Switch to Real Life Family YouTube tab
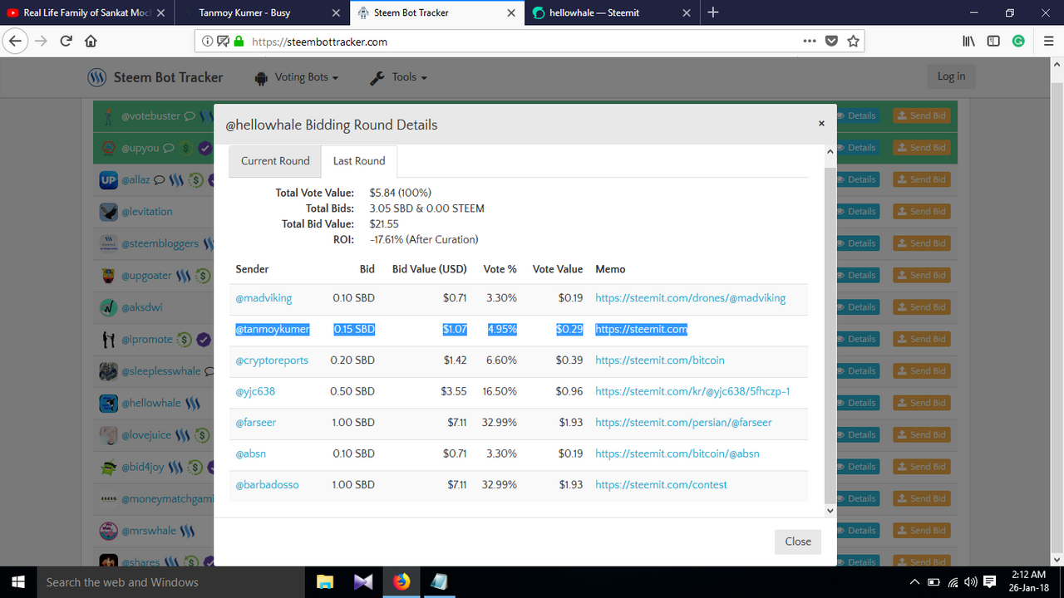This screenshot has height=598, width=1064. (87, 12)
